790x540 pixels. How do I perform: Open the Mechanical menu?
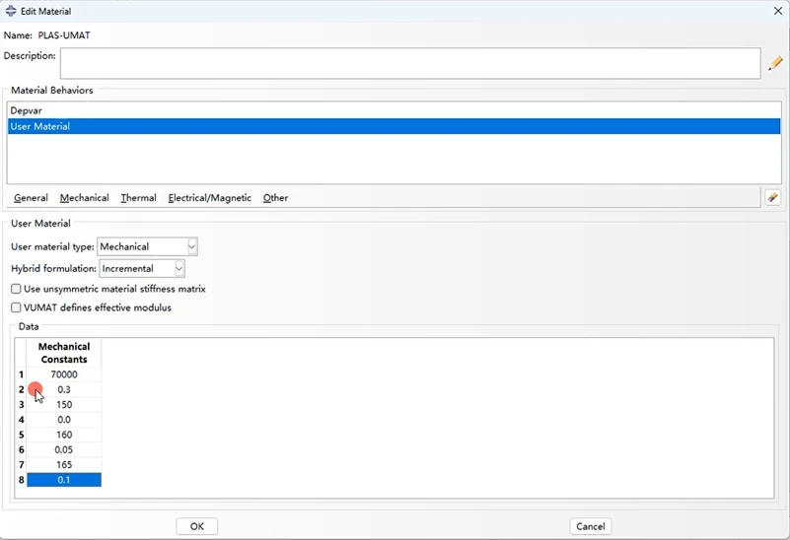pos(84,198)
